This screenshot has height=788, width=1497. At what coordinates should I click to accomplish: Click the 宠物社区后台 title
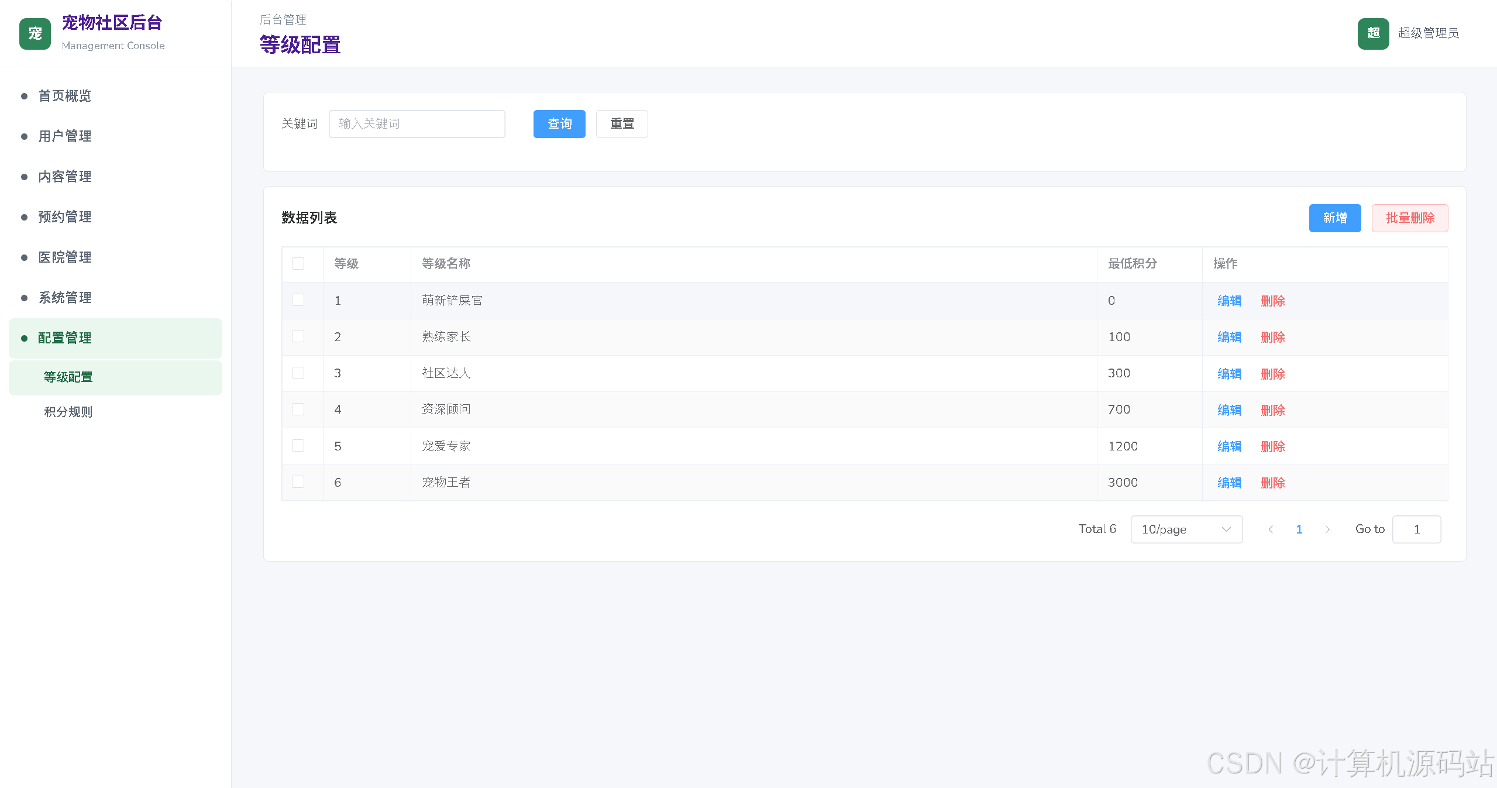pyautogui.click(x=112, y=23)
